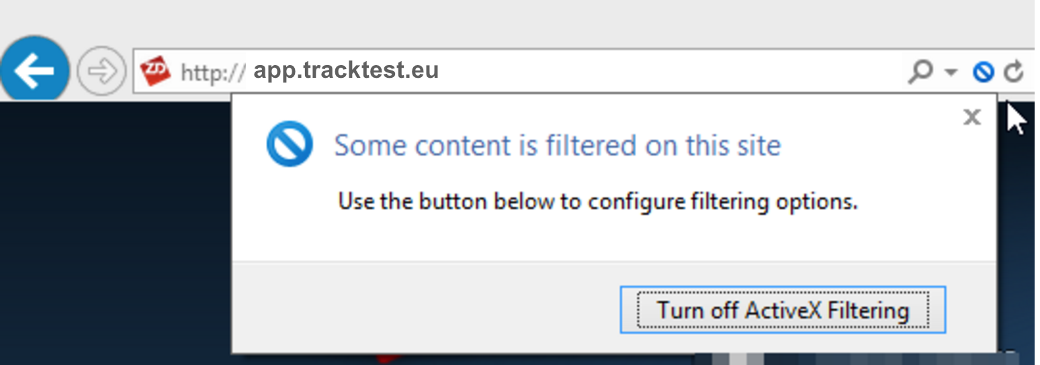Click the red site favicon in address bar

(156, 71)
